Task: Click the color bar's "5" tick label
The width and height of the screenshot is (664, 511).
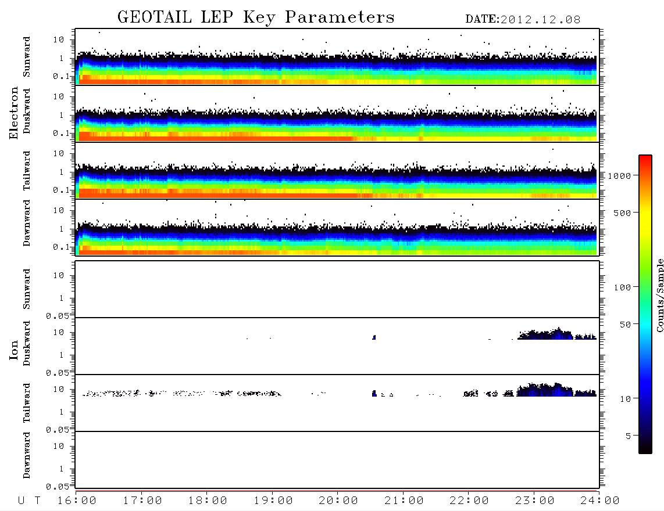Action: click(629, 436)
